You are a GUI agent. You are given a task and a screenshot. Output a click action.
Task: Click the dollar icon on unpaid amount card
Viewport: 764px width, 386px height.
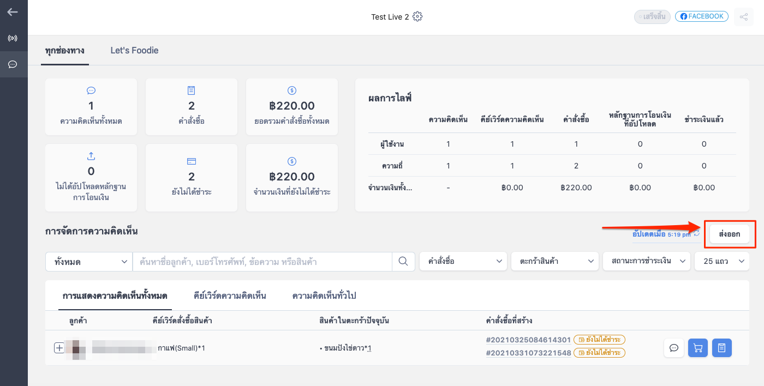click(292, 161)
